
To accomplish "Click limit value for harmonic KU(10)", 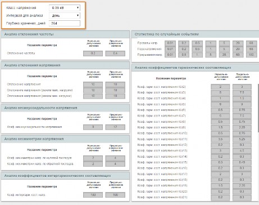I will pos(242,133).
